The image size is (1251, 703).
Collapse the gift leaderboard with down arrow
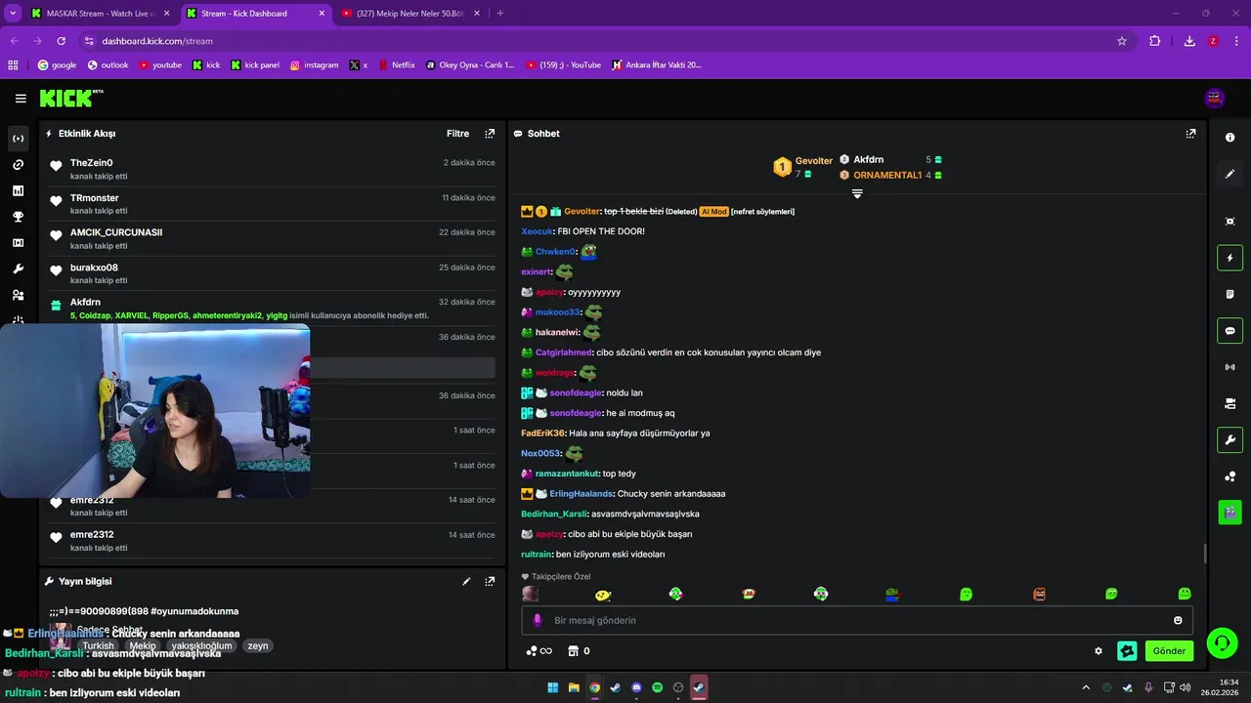(x=857, y=194)
